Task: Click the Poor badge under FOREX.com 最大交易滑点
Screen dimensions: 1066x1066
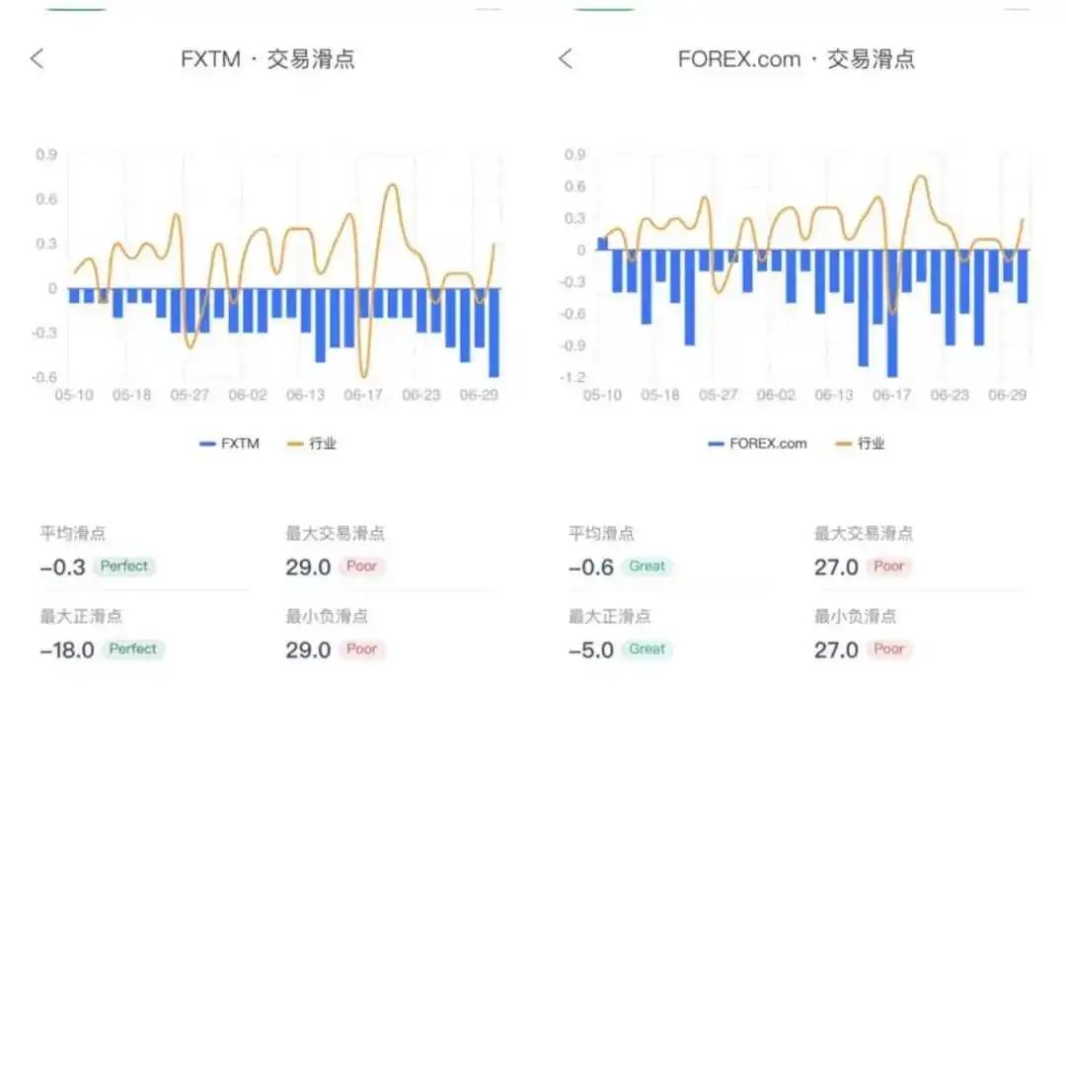Action: [889, 567]
